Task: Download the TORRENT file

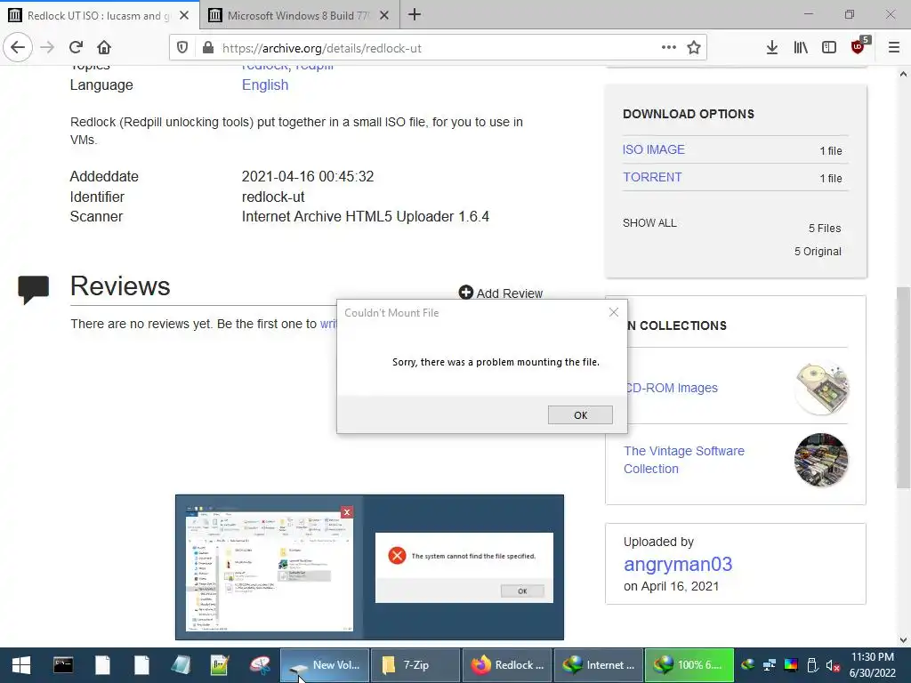Action: 652,177
